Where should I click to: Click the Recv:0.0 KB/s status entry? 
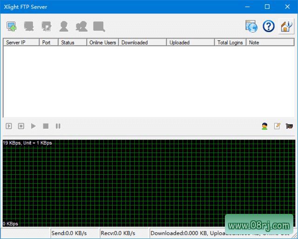(x=124, y=233)
